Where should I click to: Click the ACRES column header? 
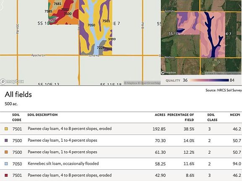pyautogui.click(x=160, y=115)
